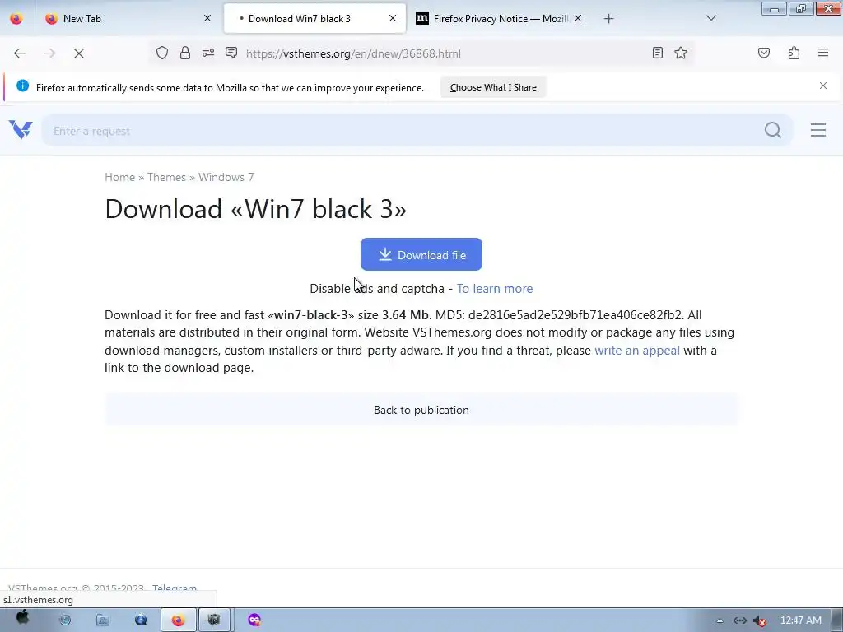Image resolution: width=843 pixels, height=632 pixels.
Task: Click the search magnifier icon
Action: pyautogui.click(x=772, y=130)
